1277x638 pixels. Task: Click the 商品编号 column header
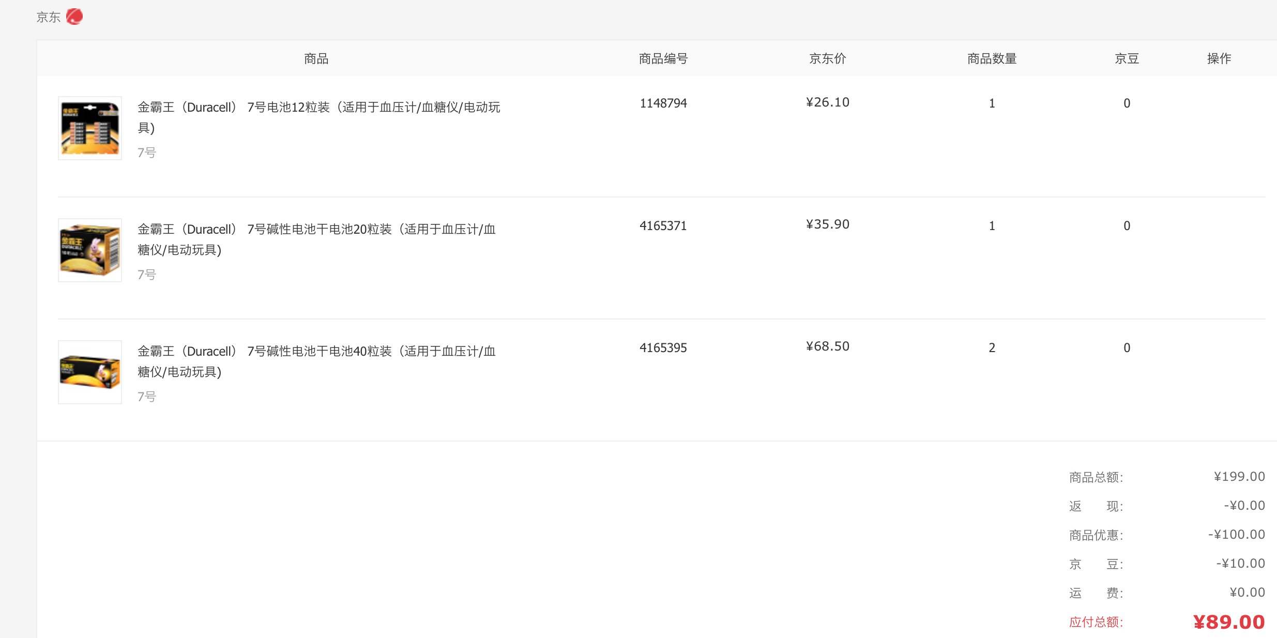[663, 59]
